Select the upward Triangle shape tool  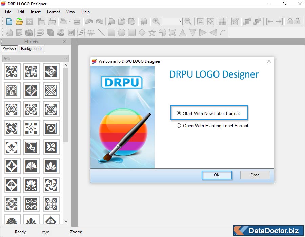(x=182, y=33)
